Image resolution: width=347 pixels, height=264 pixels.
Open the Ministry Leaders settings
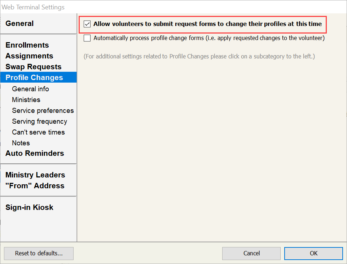tap(35, 175)
